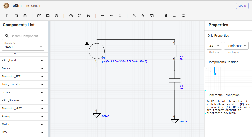Redo the last action
The width and height of the screenshot is (252, 137).
(111, 16)
